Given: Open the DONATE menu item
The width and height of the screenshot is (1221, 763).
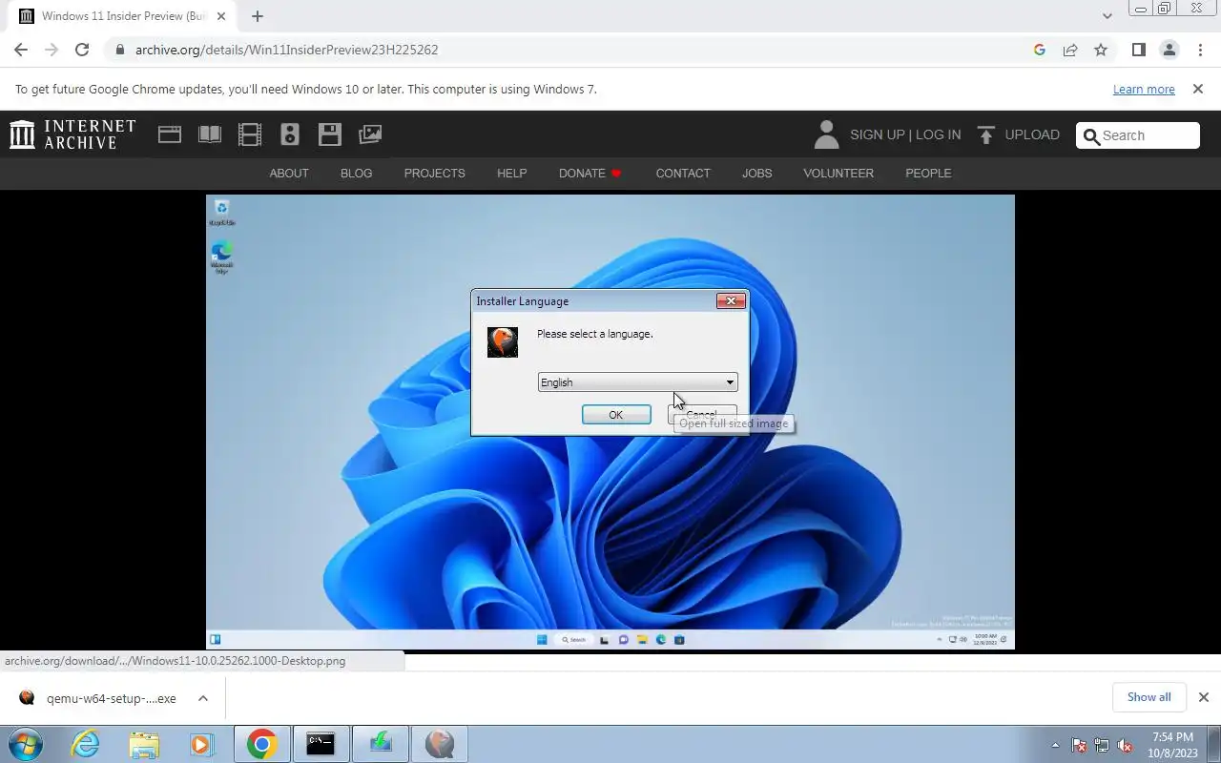Looking at the screenshot, I should click(x=590, y=174).
